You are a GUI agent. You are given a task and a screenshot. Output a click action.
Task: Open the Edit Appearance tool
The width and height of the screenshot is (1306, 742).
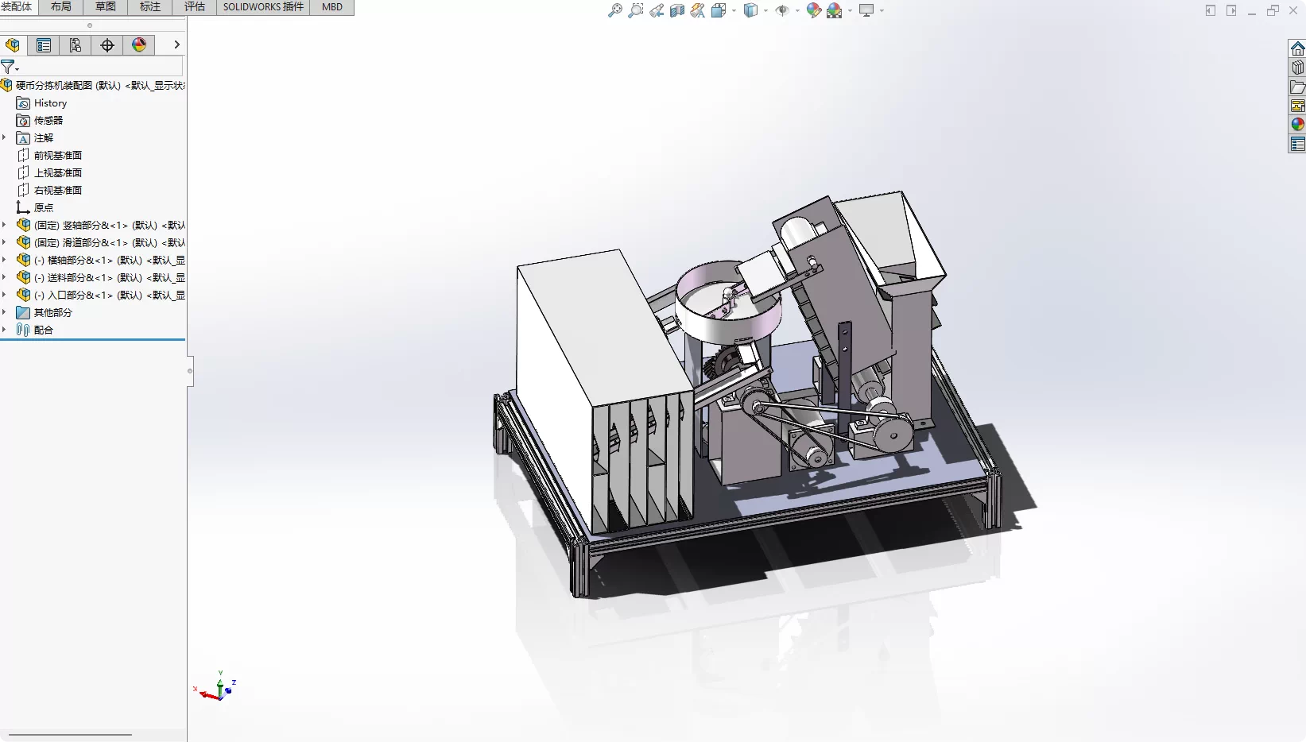point(814,10)
